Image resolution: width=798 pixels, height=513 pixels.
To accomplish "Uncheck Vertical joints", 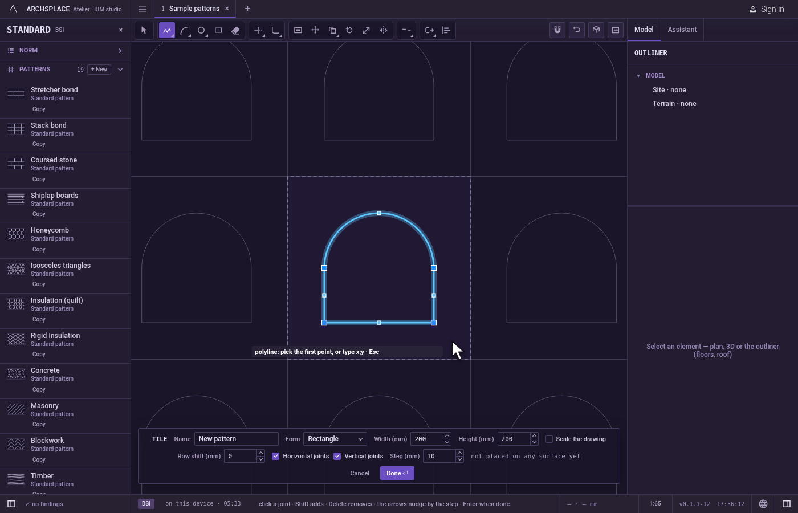I will click(x=337, y=456).
